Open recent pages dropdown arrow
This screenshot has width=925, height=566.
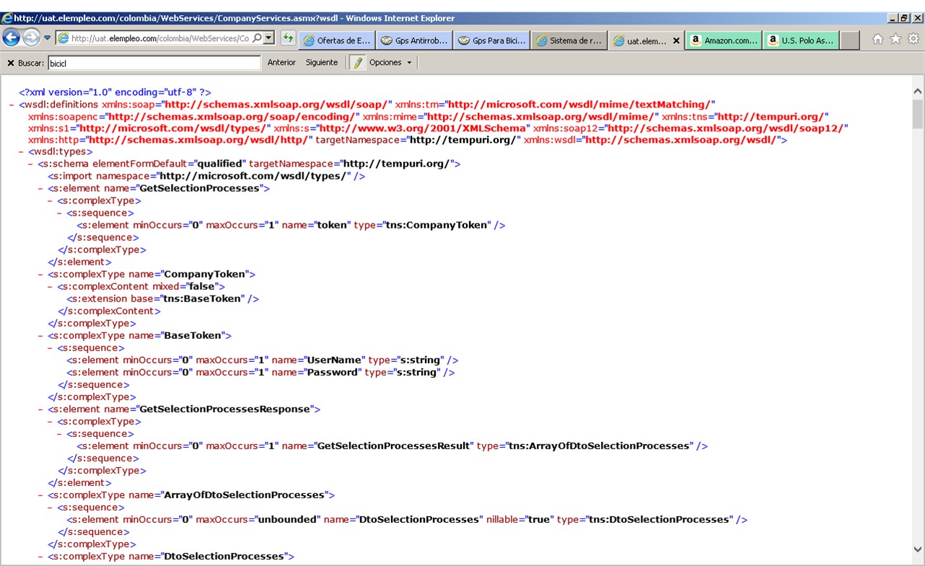coord(48,38)
